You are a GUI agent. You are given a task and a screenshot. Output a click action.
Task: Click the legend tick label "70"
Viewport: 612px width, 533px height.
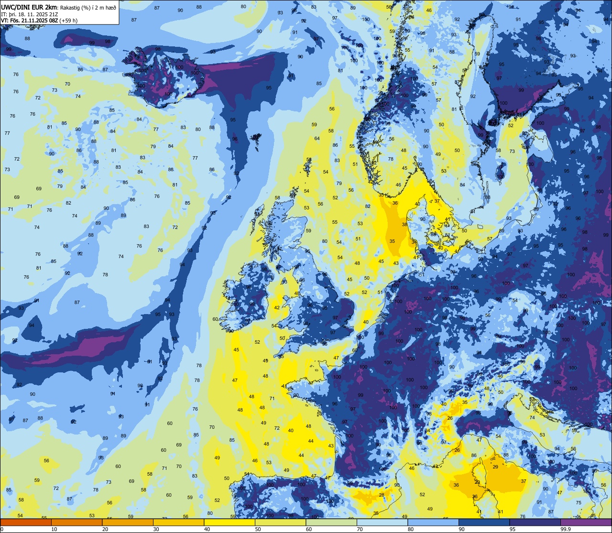(x=360, y=529)
